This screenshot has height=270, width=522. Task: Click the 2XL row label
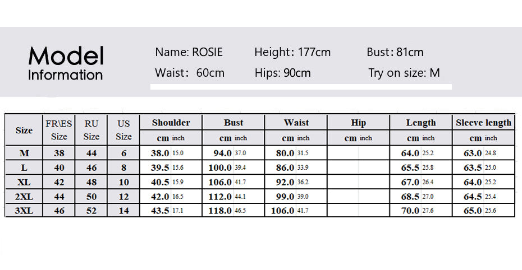24,196
